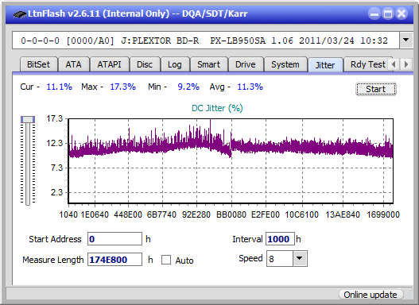The width and height of the screenshot is (419, 305).
Task: Focus the Start Address field
Action: click(114, 238)
